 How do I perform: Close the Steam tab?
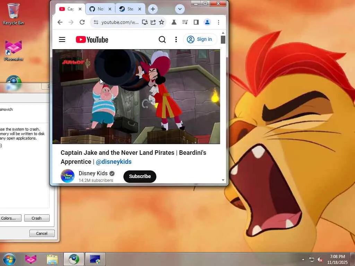point(140,9)
